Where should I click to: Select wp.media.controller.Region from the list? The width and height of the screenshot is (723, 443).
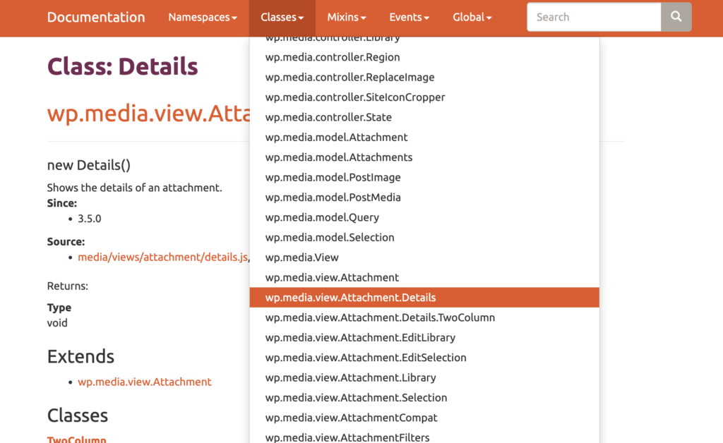tap(333, 57)
